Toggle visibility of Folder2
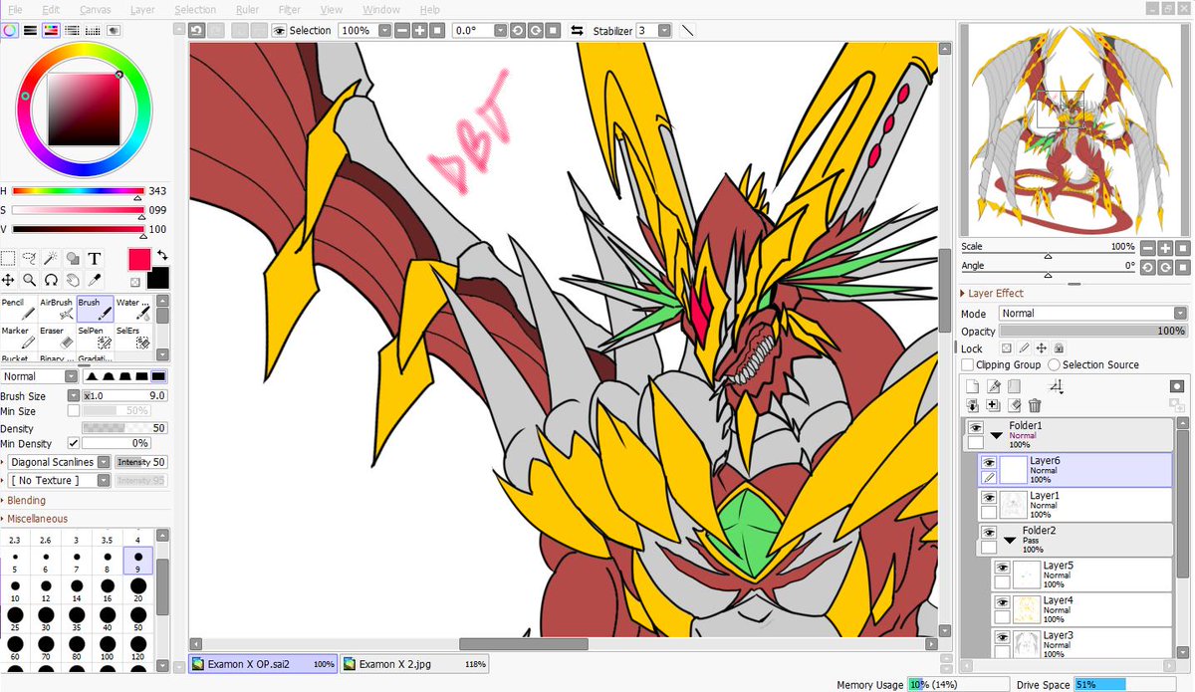The height and width of the screenshot is (692, 1195). pyautogui.click(x=989, y=533)
